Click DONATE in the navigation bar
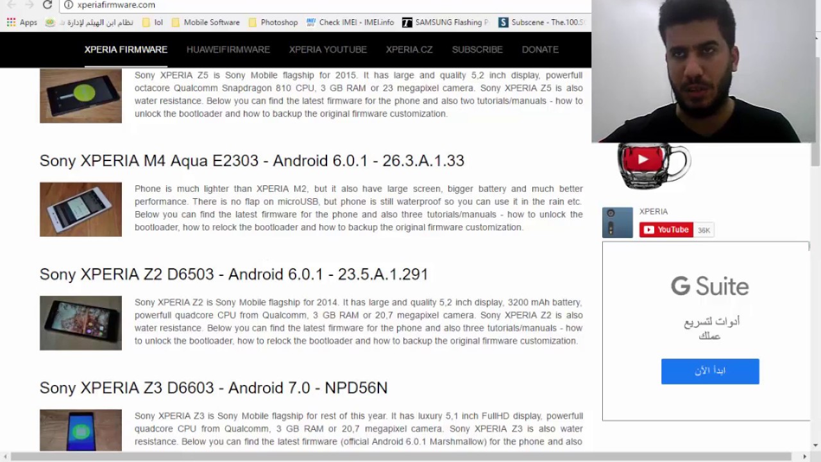The width and height of the screenshot is (821, 462). (x=540, y=49)
